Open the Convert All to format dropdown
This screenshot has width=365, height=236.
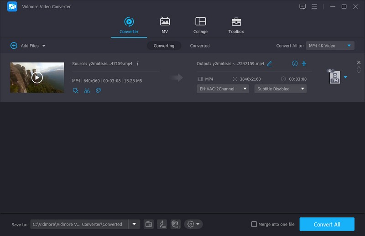330,46
